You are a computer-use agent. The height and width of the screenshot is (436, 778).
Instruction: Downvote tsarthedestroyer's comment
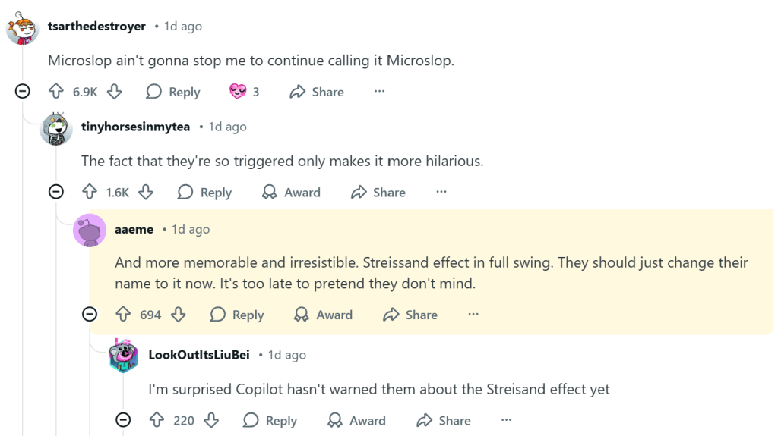[114, 92]
